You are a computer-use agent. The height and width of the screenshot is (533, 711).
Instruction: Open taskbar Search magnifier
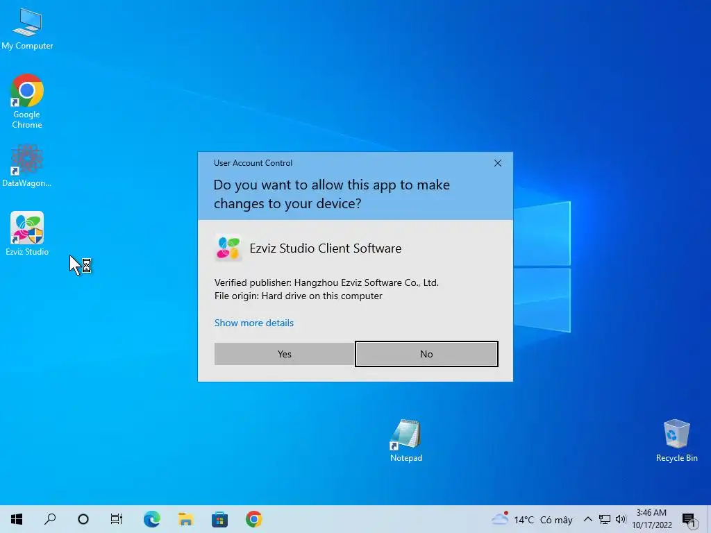click(x=50, y=519)
